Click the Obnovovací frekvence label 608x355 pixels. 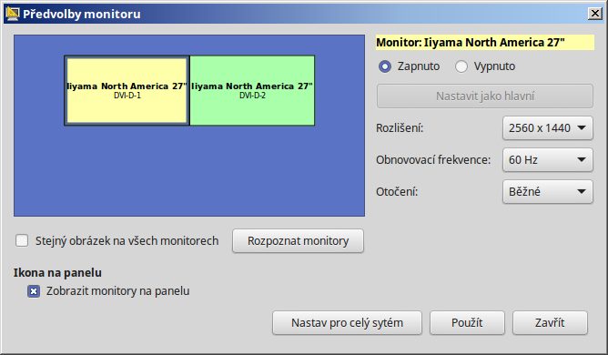[x=433, y=160]
